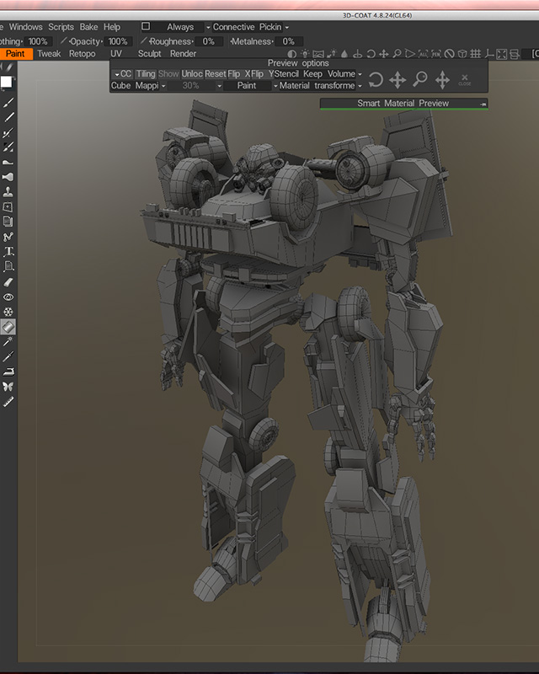Switch to the Retopo room tab
Screen dimensions: 539x674
tap(82, 54)
